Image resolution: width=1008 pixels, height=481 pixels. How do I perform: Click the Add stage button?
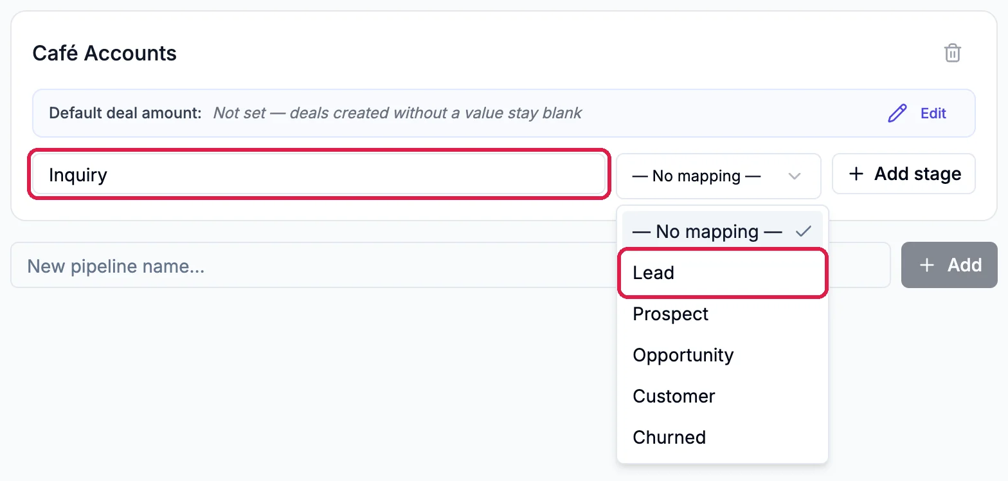click(x=904, y=174)
